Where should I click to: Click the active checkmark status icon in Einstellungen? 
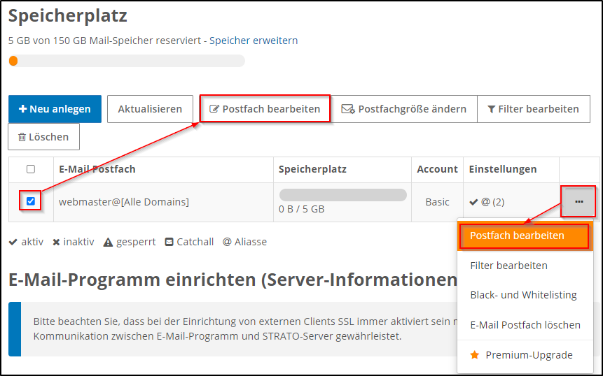[473, 202]
